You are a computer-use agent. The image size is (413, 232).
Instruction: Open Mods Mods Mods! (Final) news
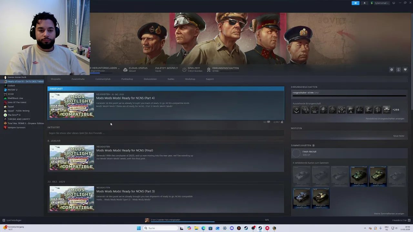125,150
